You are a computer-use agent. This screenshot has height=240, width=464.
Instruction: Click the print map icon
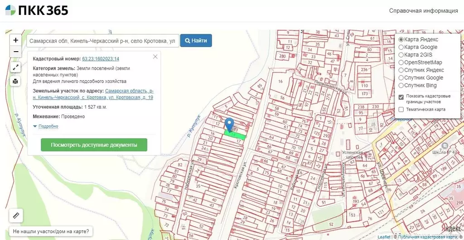point(16,81)
